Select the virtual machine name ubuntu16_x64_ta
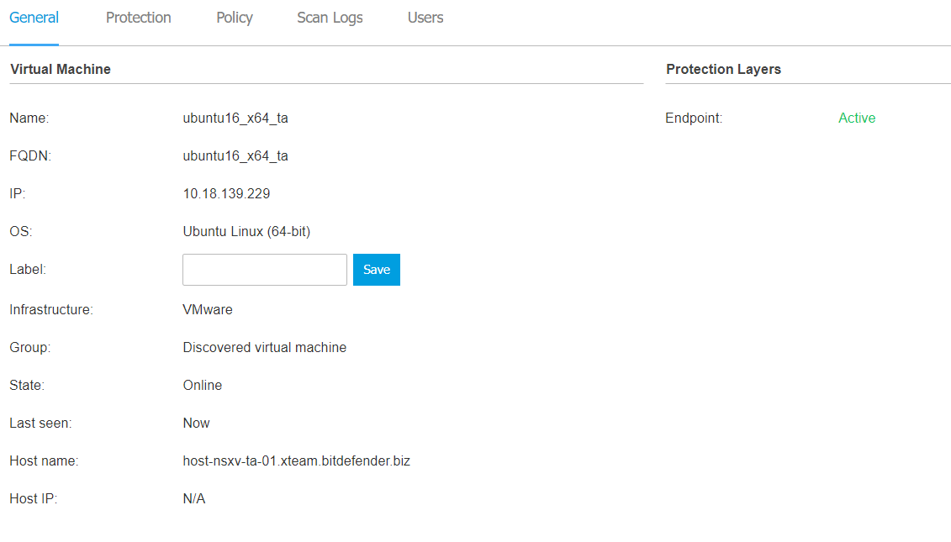951x542 pixels. click(235, 118)
